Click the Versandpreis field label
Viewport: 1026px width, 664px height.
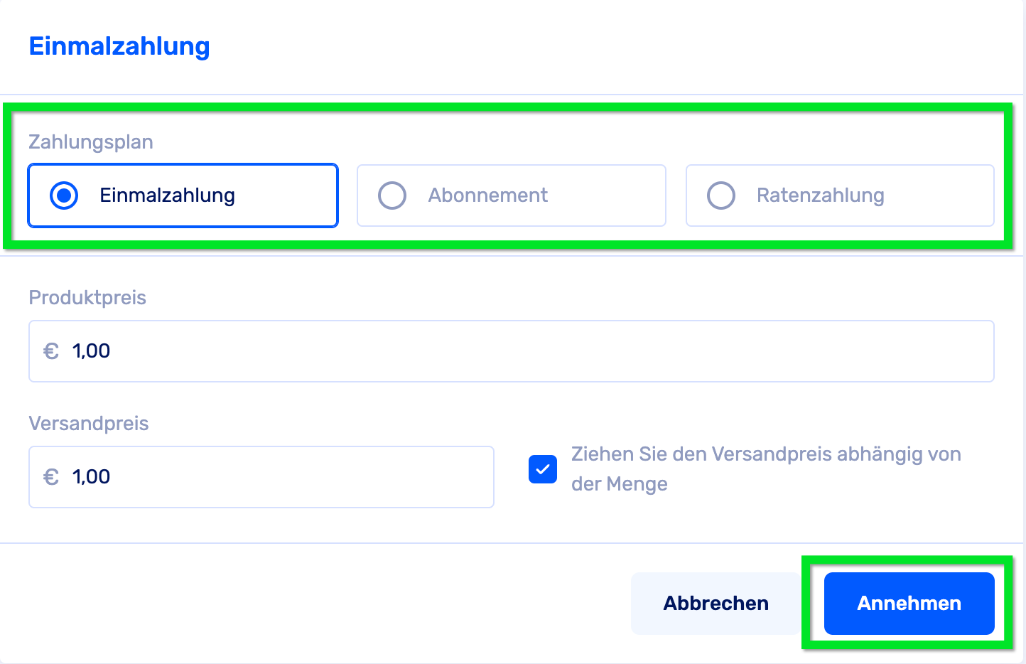pyautogui.click(x=89, y=424)
